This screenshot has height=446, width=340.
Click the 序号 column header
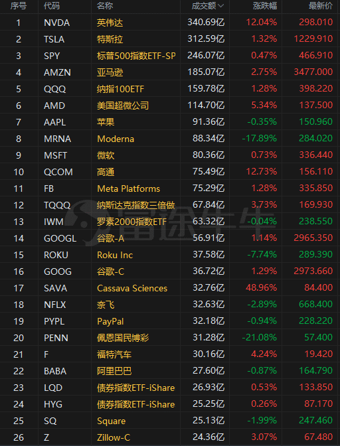tap(19, 6)
